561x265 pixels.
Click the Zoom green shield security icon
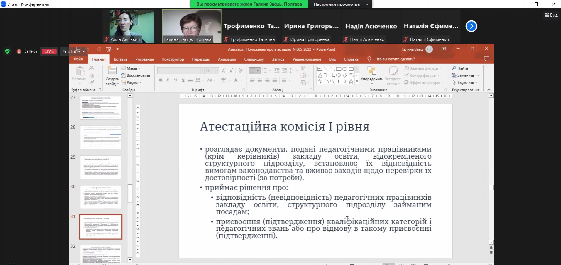(x=7, y=51)
